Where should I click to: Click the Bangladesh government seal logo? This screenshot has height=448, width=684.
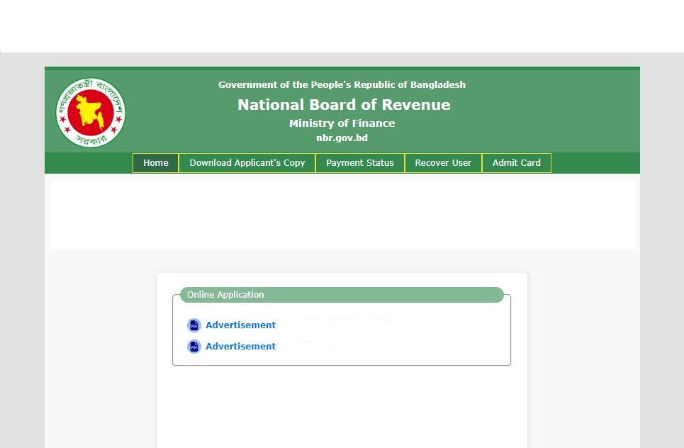pyautogui.click(x=91, y=113)
